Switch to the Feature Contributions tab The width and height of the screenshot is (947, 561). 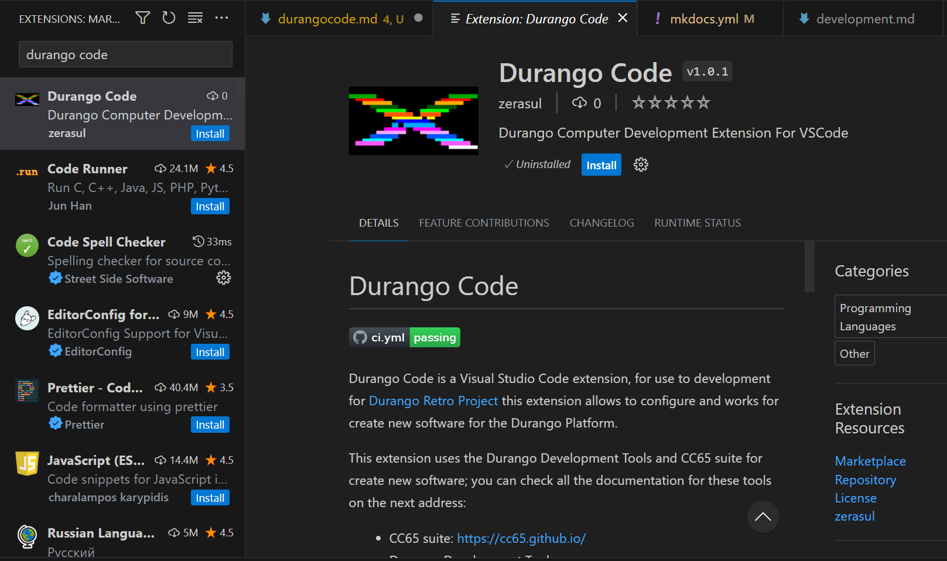tap(484, 223)
